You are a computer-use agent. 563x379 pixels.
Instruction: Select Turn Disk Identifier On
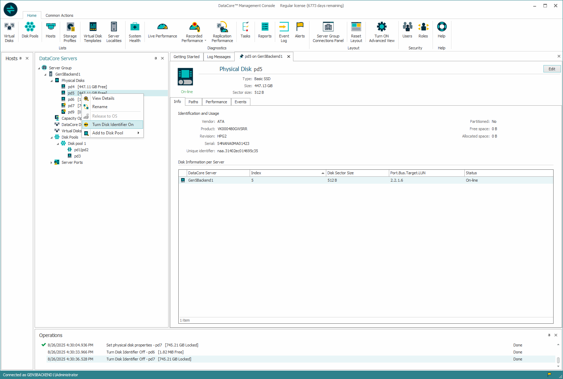pos(113,125)
